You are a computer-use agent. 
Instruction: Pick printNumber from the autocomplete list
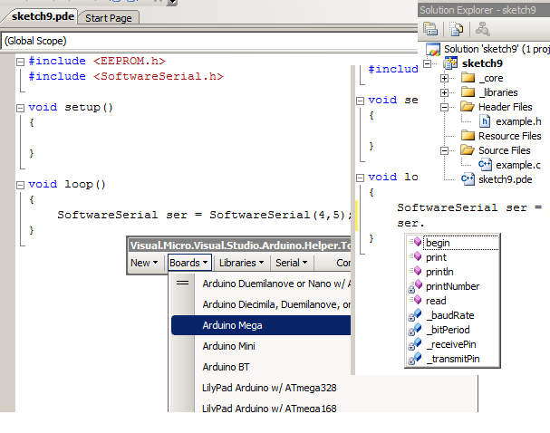(x=452, y=286)
